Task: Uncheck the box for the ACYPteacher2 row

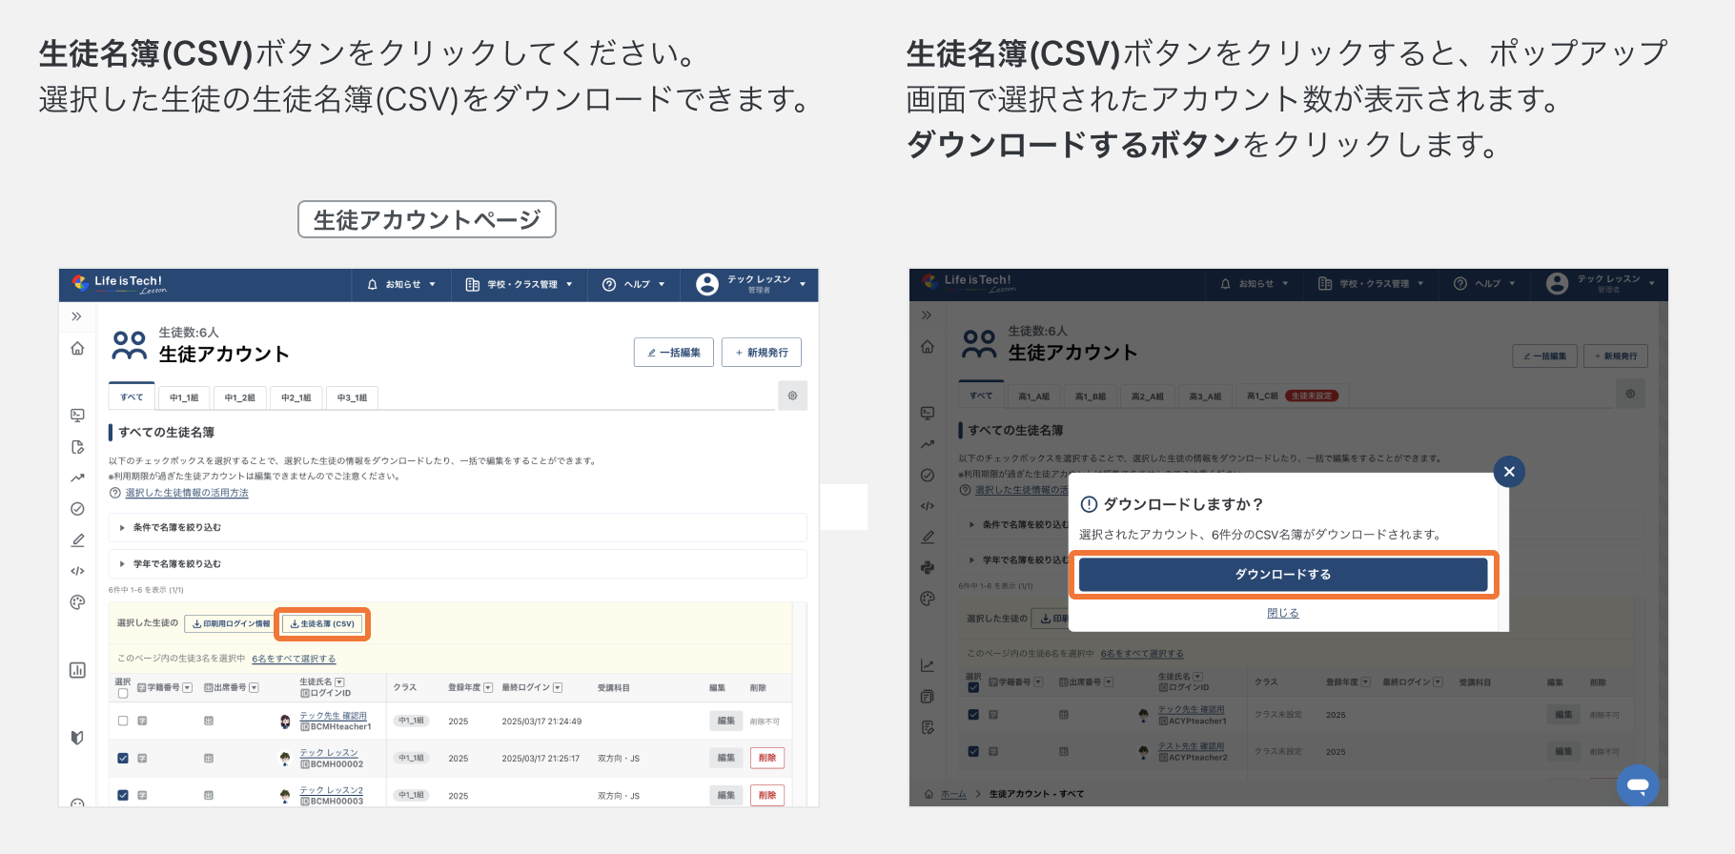Action: pyautogui.click(x=973, y=751)
